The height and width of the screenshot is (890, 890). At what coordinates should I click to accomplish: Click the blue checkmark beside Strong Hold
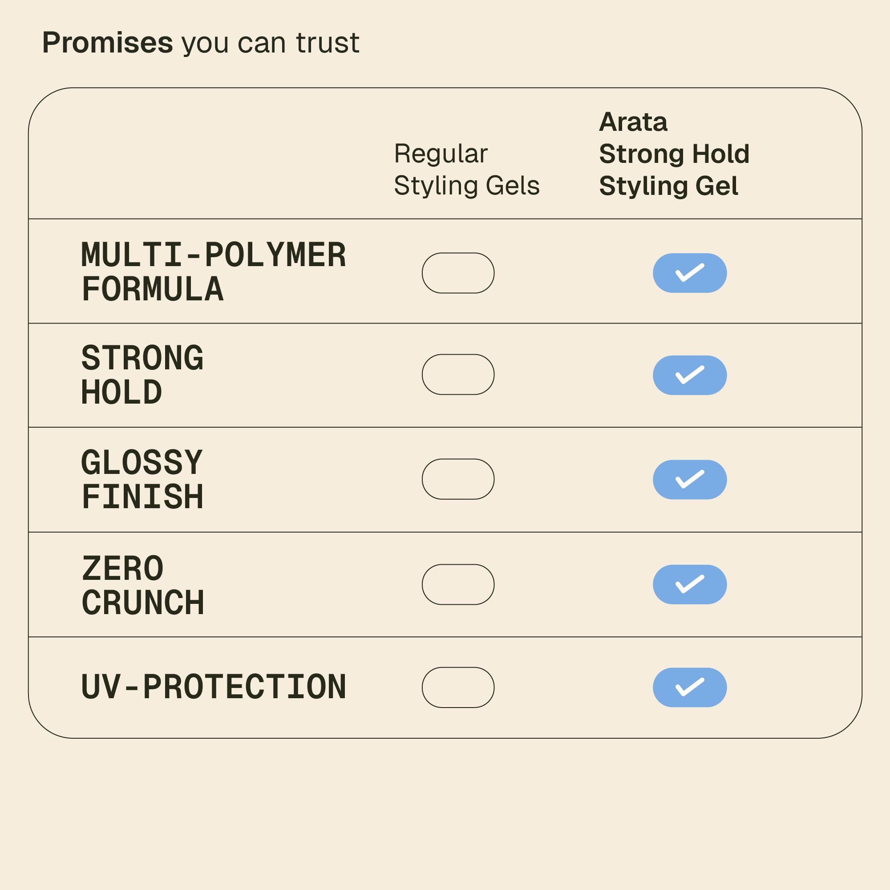(690, 375)
